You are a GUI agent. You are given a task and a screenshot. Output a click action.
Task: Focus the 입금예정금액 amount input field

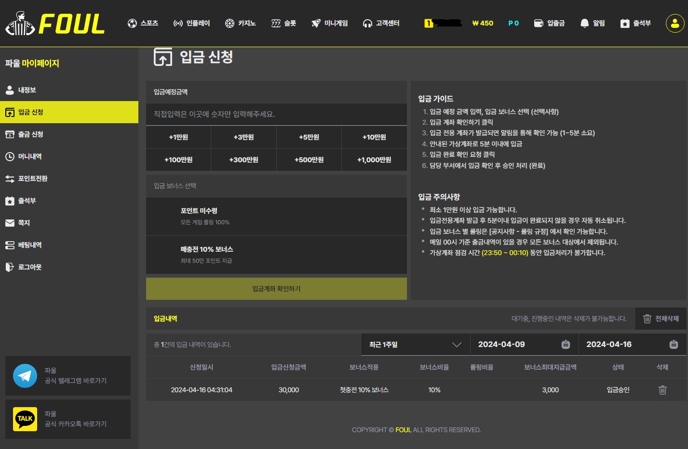click(x=276, y=114)
